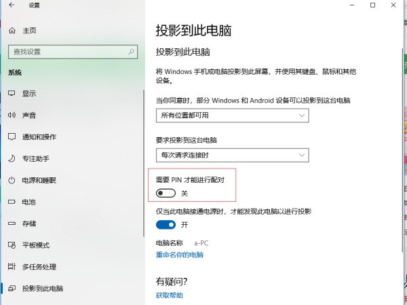
Task: Click the main page vertical scrollbar
Action: (403, 151)
